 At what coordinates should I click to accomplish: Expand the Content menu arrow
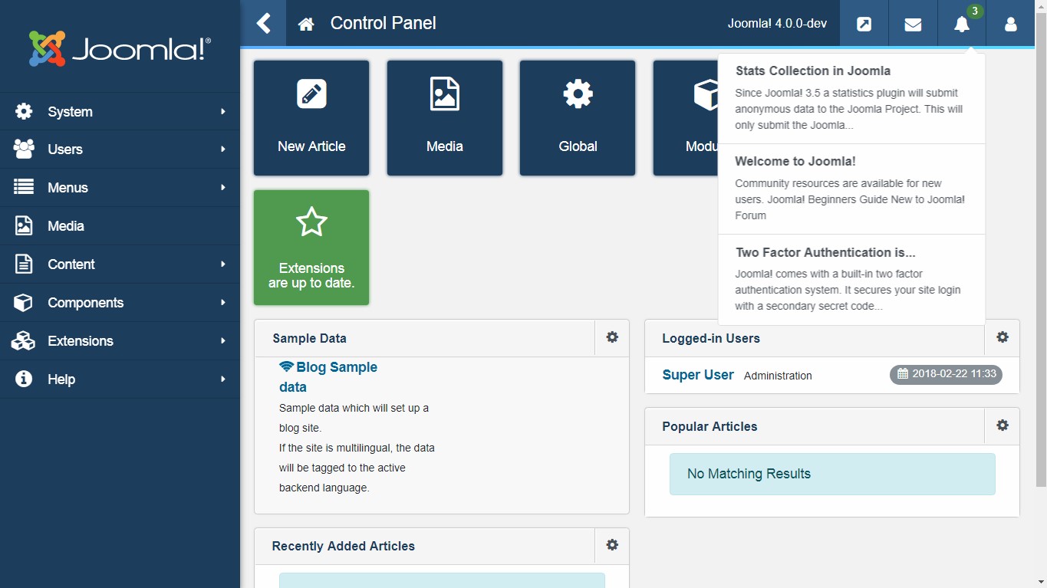(x=223, y=264)
